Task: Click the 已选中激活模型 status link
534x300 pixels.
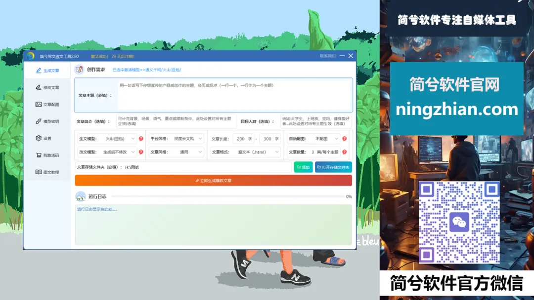Action: (147, 70)
